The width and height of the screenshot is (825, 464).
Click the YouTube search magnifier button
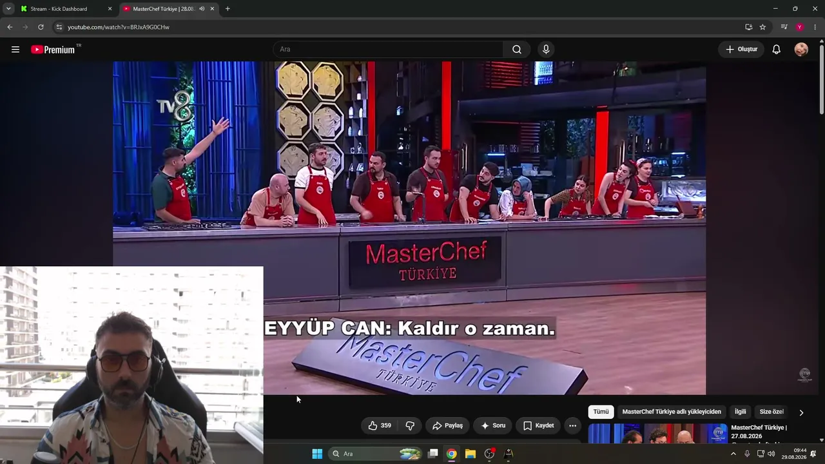click(x=517, y=50)
